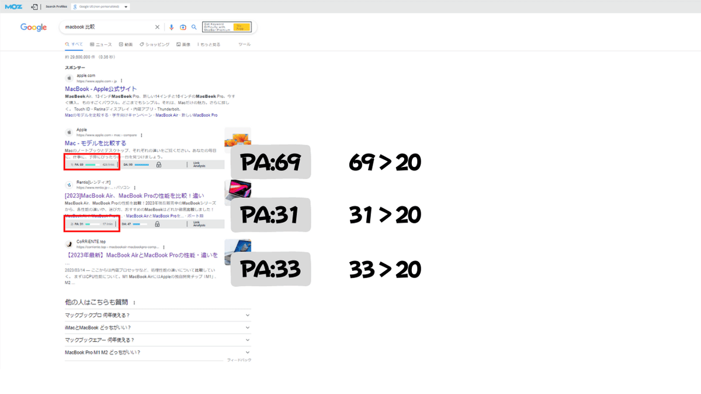
Task: Click the フィードバック link
Action: pyautogui.click(x=239, y=361)
